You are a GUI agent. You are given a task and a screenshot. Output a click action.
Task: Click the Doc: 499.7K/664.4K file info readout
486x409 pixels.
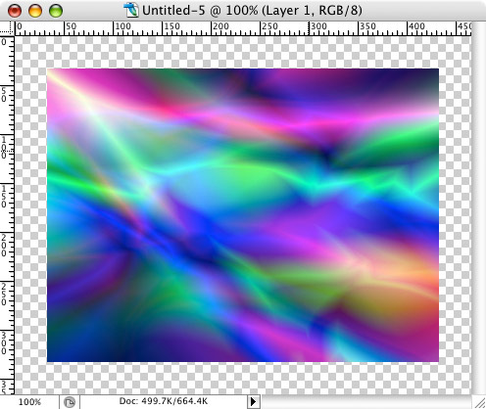pyautogui.click(x=164, y=401)
